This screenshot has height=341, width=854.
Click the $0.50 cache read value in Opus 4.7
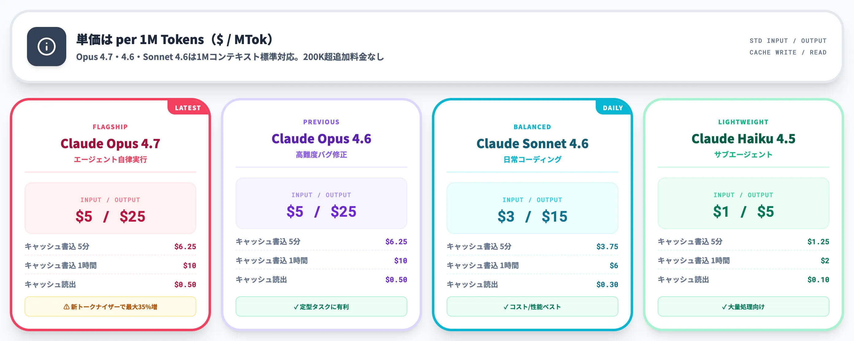coord(185,284)
